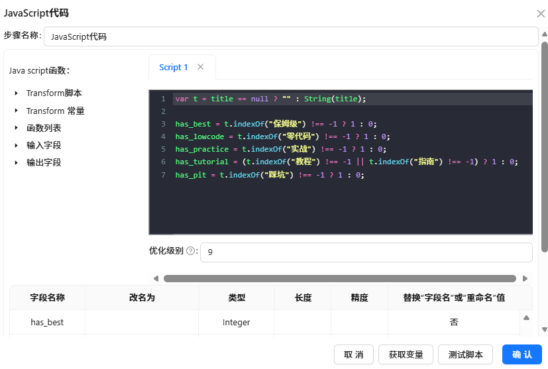Focus the 步骤名称 input field
The image size is (548, 369).
coord(291,36)
